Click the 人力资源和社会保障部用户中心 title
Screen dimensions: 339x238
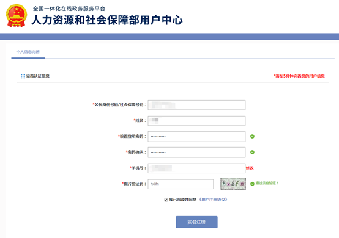point(107,20)
